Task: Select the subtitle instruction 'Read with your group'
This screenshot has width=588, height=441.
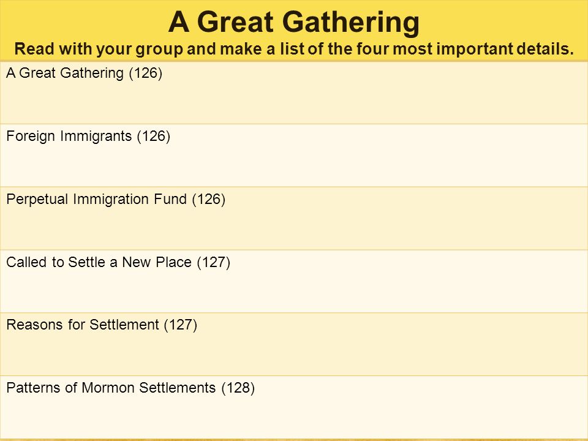Action: click(99, 49)
